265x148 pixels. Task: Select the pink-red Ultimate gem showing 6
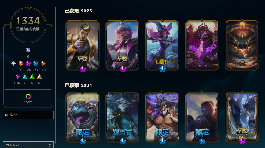tap(21, 63)
